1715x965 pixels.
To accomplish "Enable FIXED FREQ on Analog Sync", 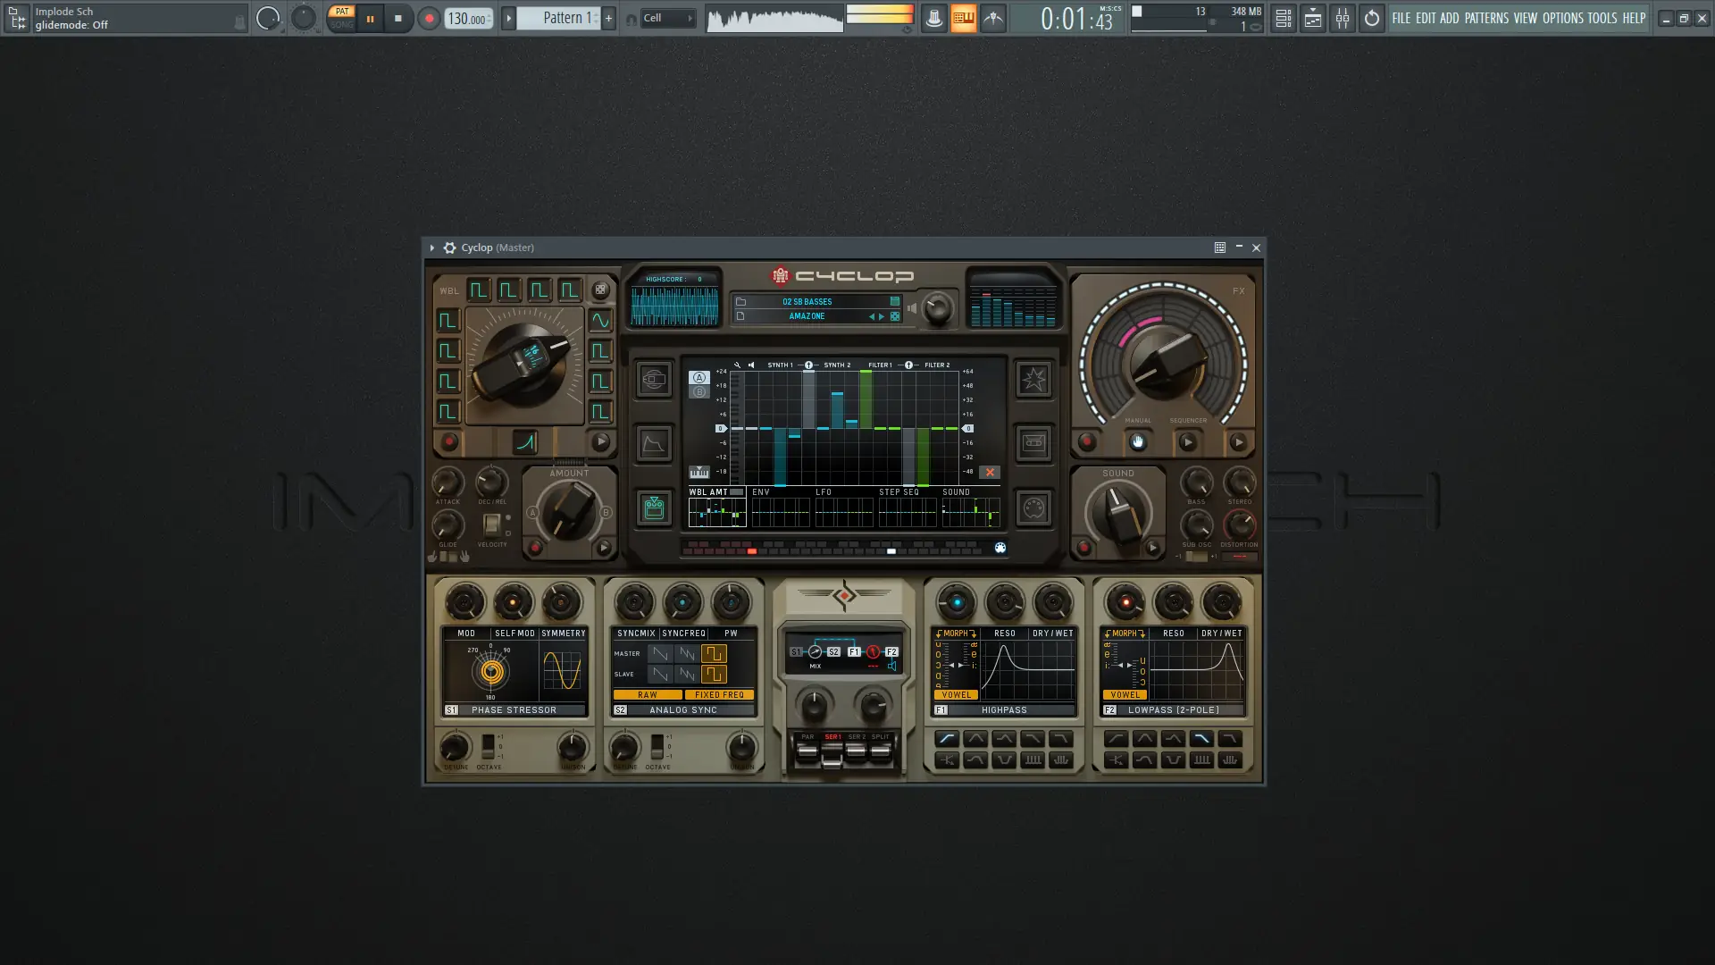I will pos(719,695).
